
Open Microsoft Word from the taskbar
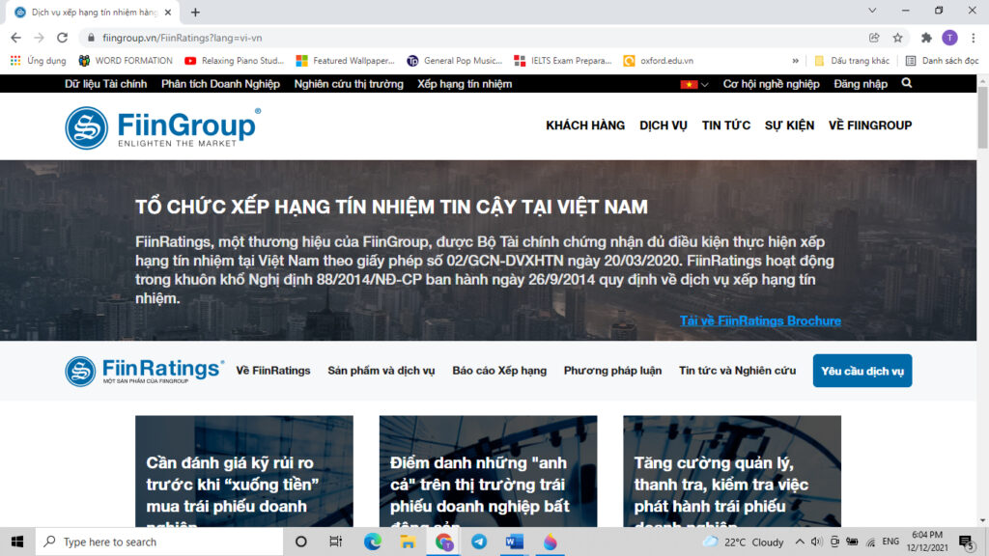(514, 542)
